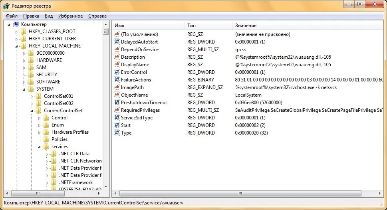Collapse the SYSTEM key
The image size is (387, 210).
point(24,89)
